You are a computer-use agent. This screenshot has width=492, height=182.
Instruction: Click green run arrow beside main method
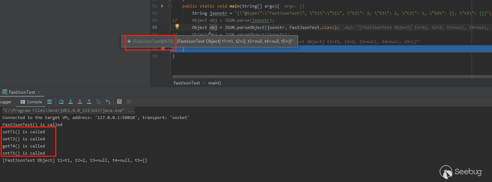(x=162, y=6)
